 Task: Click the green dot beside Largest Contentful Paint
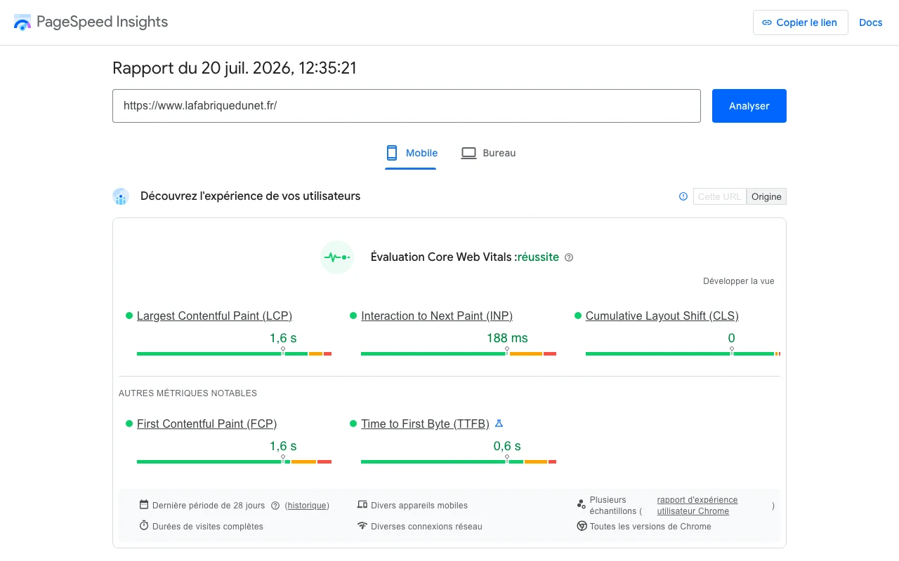tap(129, 316)
